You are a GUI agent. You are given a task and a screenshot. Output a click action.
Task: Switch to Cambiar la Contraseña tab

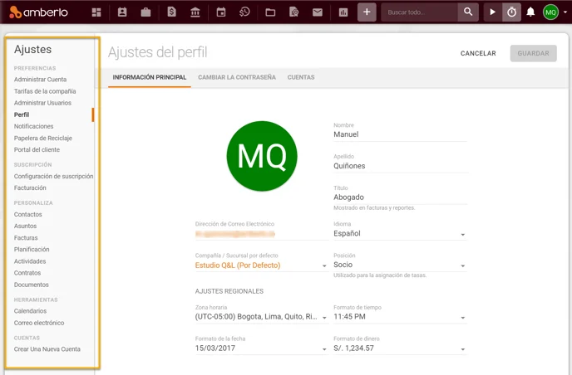tap(237, 77)
